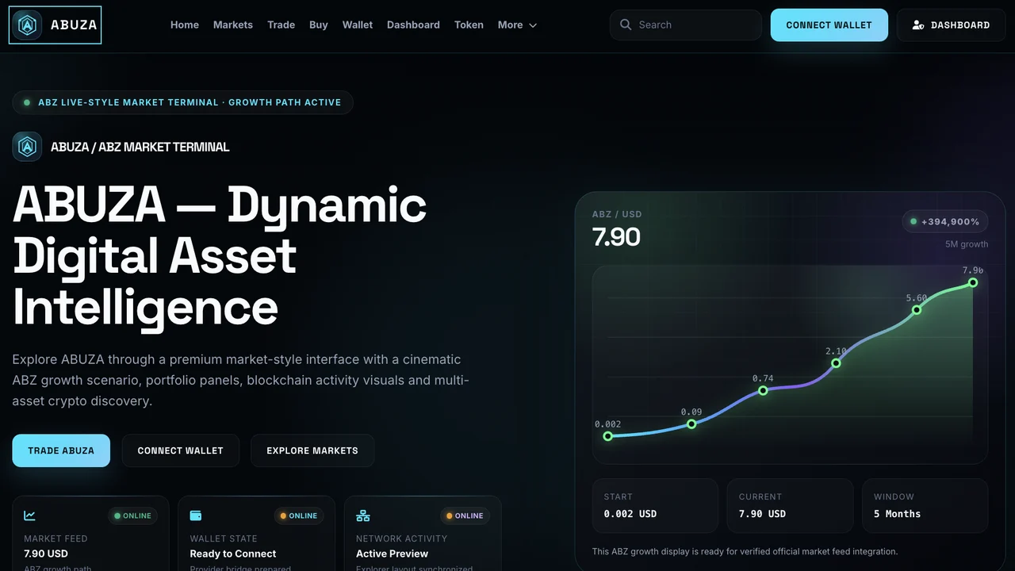
Task: Click the WINDOW 5 Months stat card
Action: 925,506
